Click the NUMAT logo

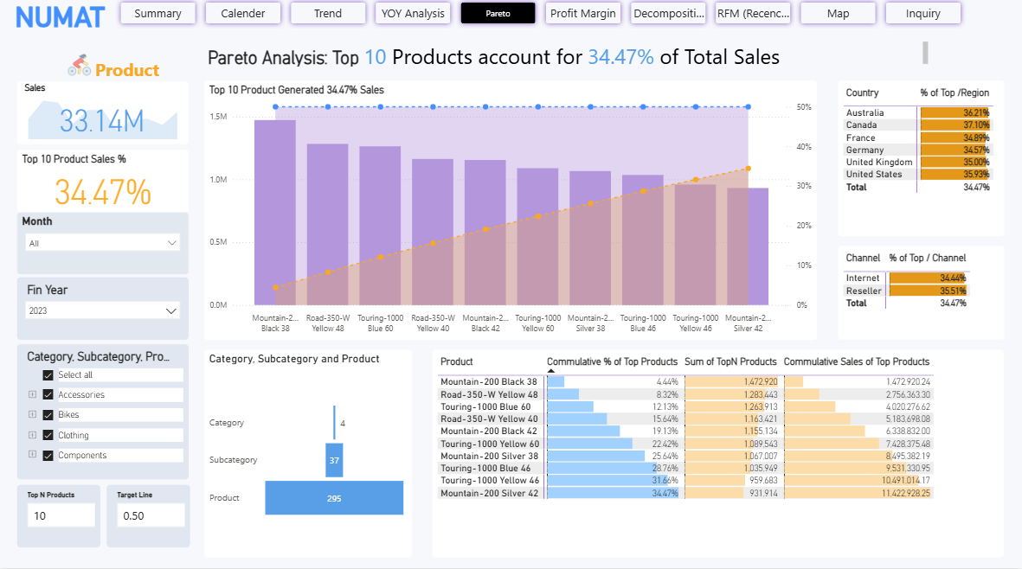pos(60,17)
